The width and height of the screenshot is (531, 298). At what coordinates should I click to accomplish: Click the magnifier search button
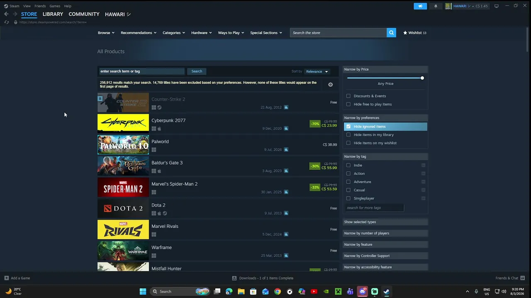391,33
